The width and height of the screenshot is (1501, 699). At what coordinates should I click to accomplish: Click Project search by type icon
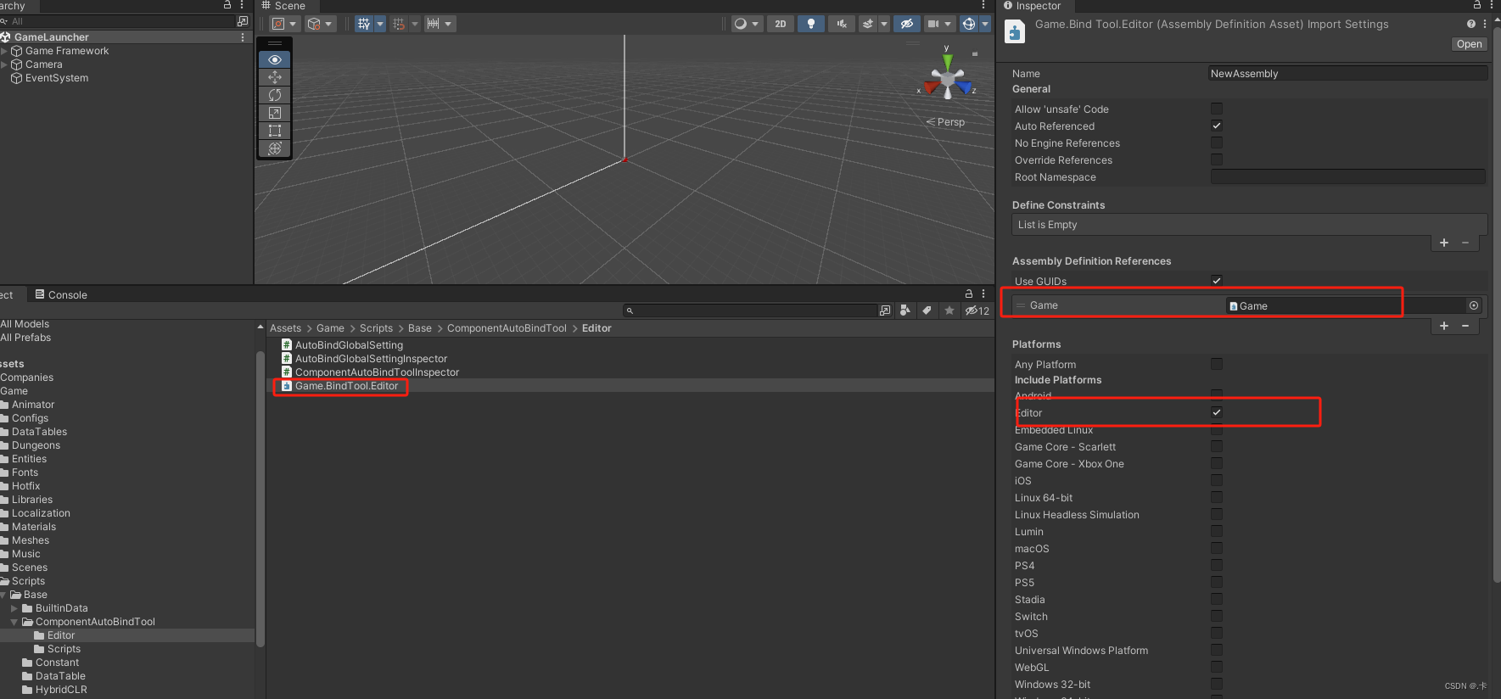click(x=905, y=310)
